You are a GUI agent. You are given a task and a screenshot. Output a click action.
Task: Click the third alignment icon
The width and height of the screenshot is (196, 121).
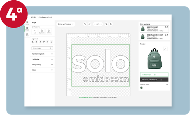coord(40,42)
